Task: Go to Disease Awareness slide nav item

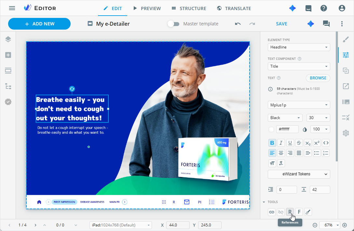Action: (x=92, y=202)
